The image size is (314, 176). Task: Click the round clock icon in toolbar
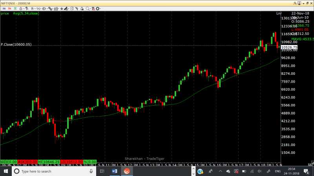click(x=72, y=9)
